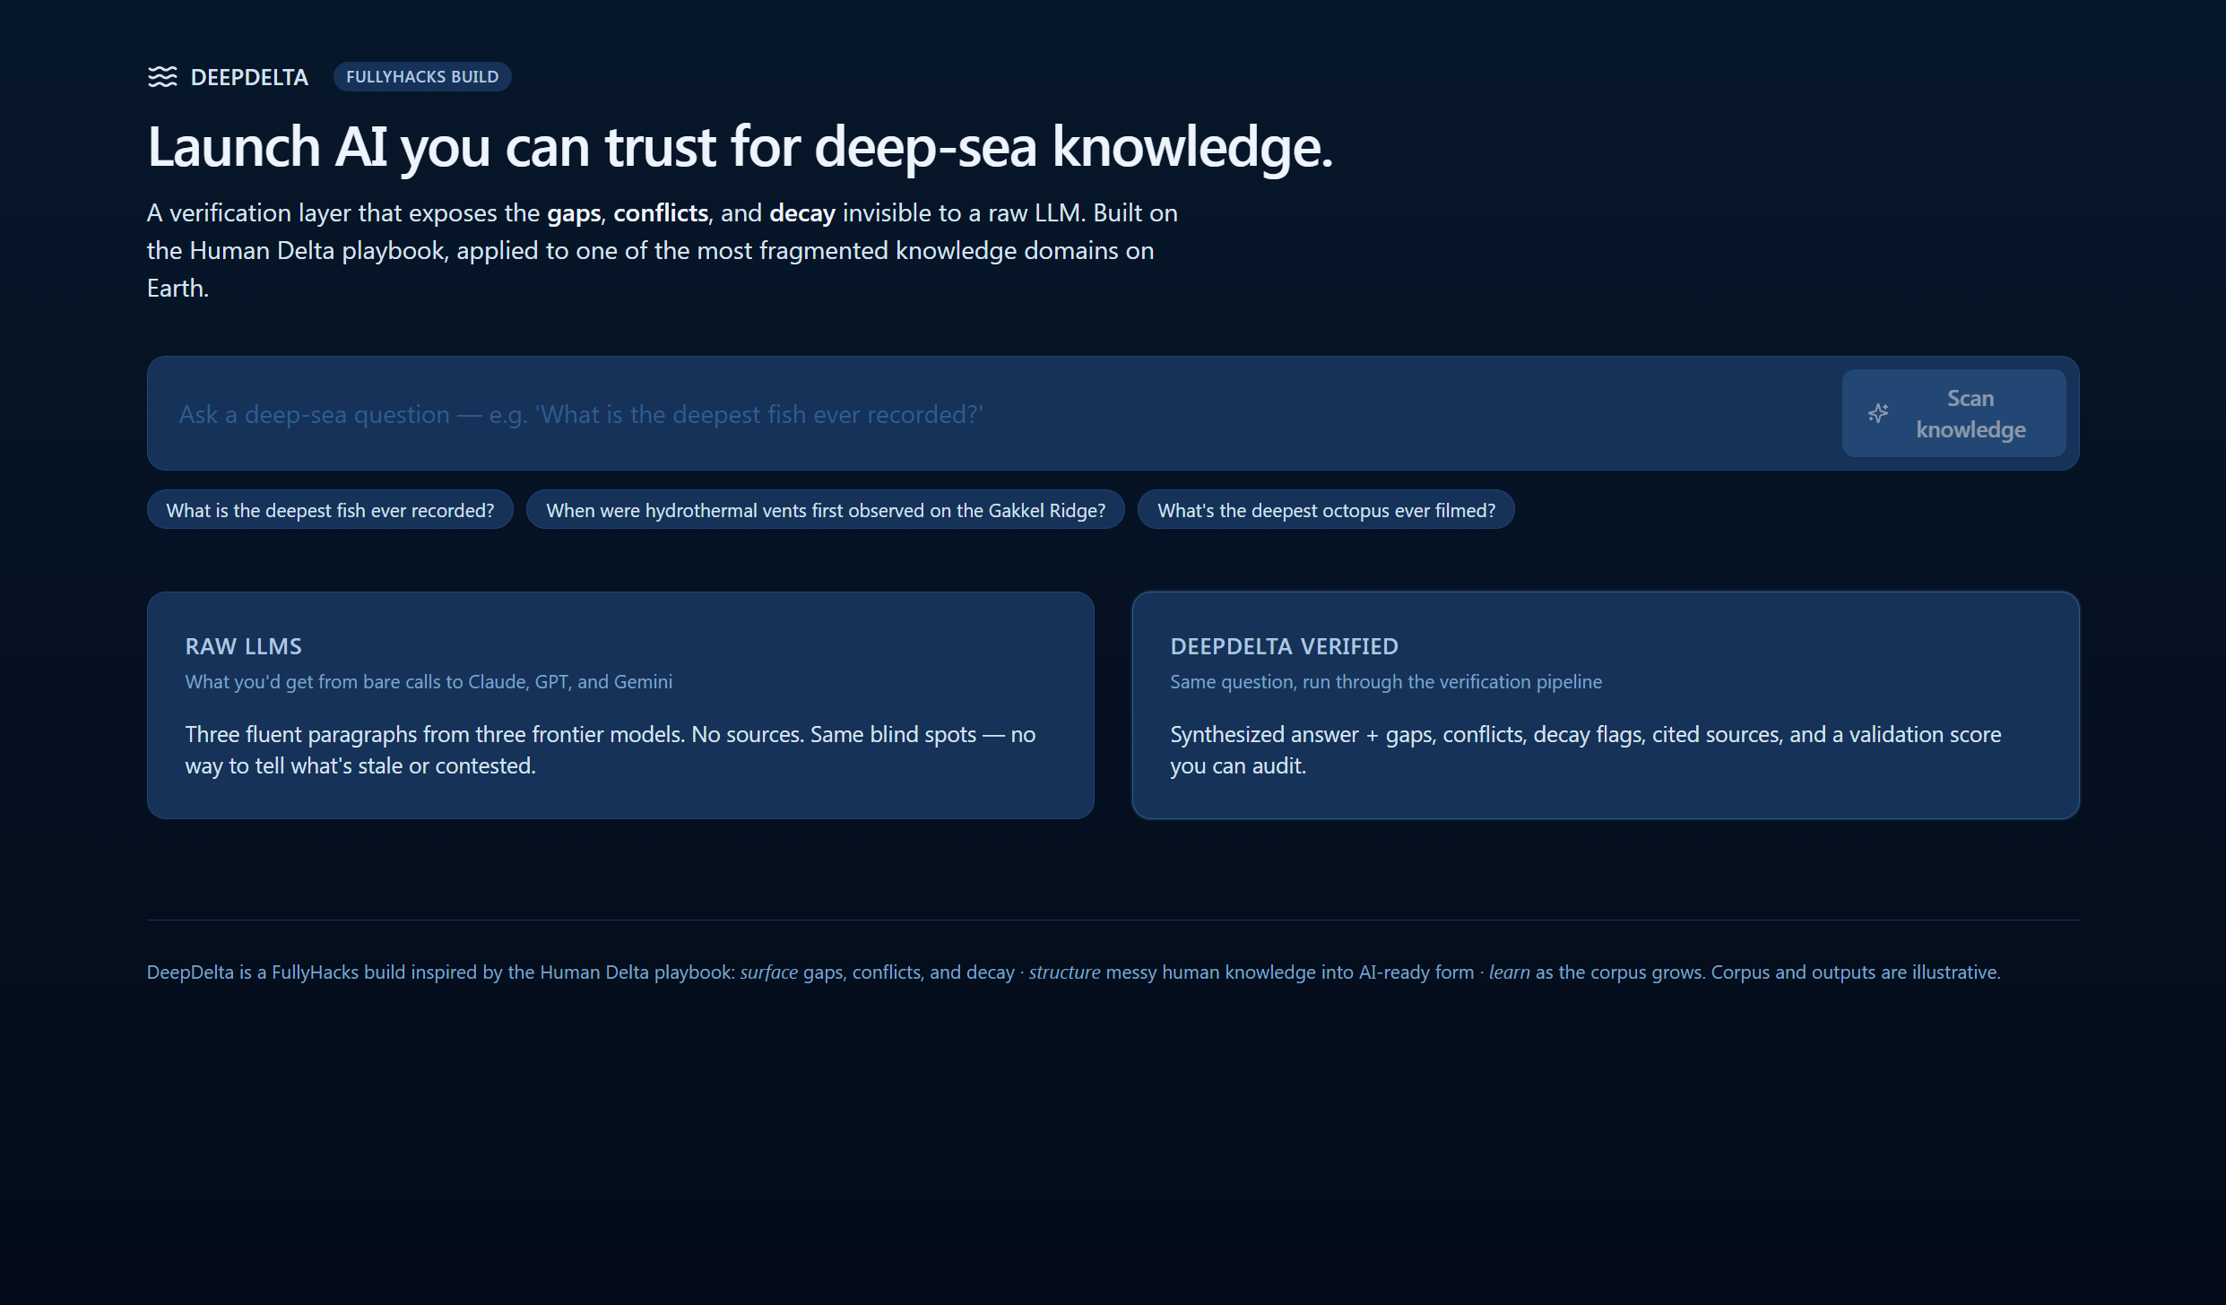This screenshot has width=2226, height=1305.
Task: Click the 'Synthesized answer' description text
Action: pos(1585,749)
